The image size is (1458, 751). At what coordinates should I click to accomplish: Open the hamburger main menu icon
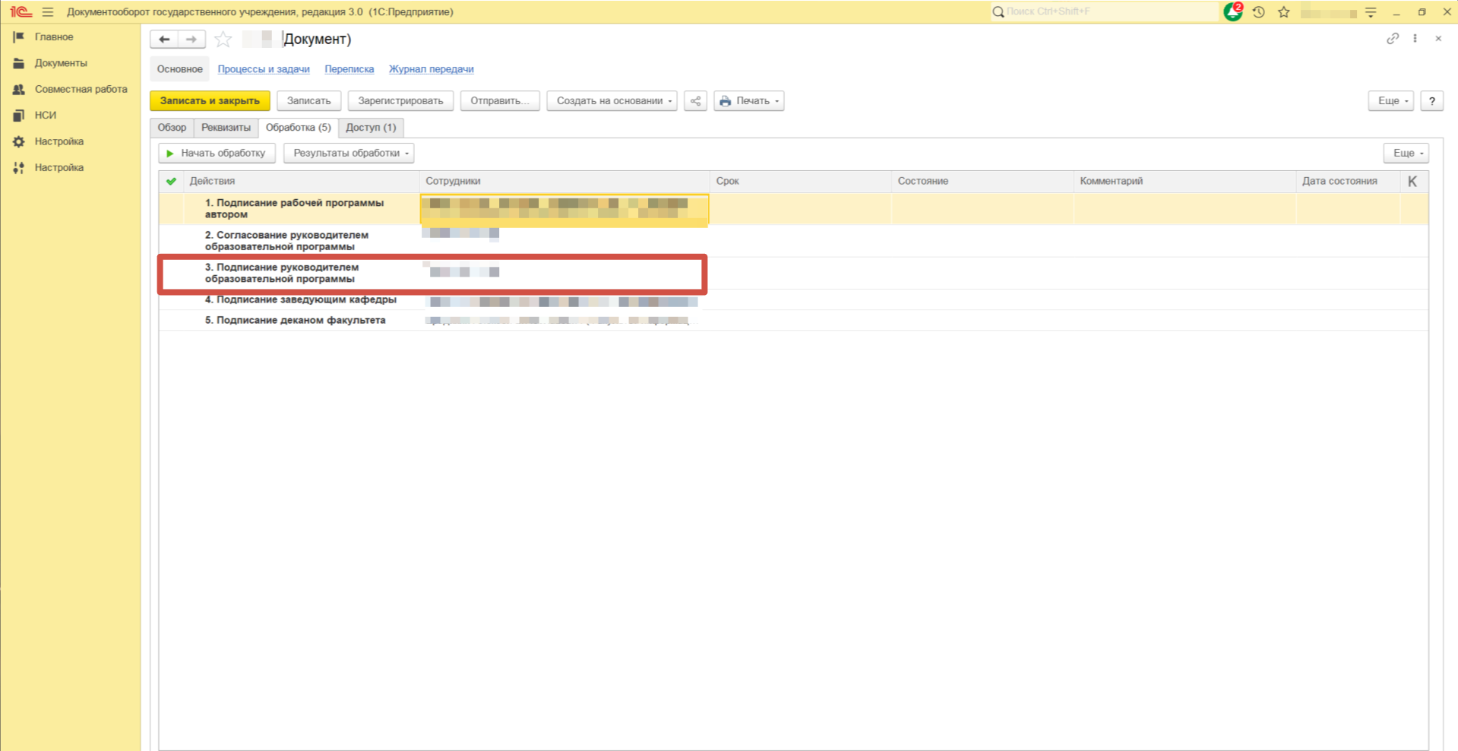[x=48, y=12]
